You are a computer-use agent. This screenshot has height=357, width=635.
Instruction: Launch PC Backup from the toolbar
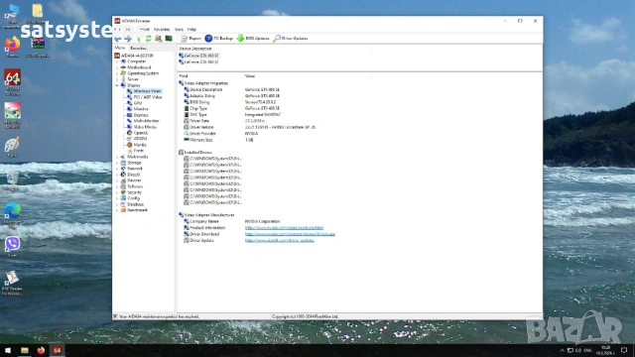(218, 39)
